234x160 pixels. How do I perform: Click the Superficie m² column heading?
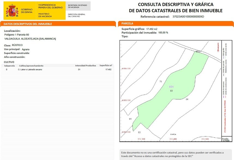pos(105,65)
